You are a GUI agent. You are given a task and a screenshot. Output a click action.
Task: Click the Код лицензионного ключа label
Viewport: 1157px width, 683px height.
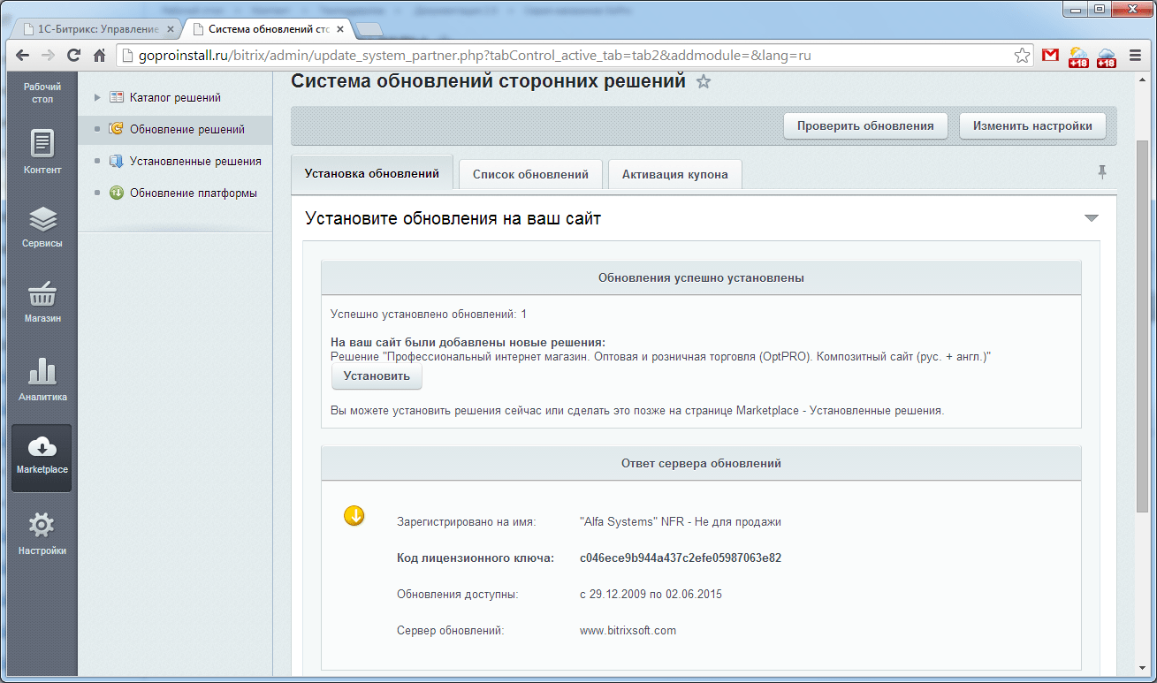[x=476, y=558]
